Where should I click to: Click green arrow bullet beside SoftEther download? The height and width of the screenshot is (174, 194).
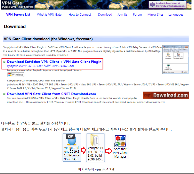4,62
